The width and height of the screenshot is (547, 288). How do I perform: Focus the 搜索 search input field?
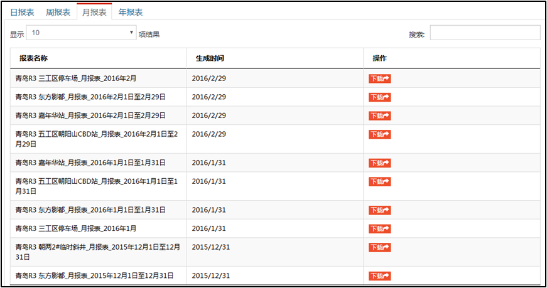(x=485, y=33)
